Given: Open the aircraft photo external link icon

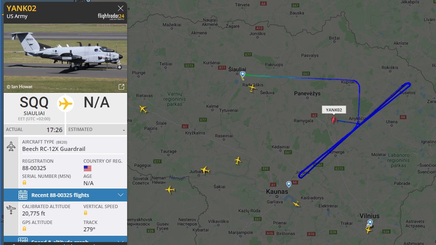Looking at the screenshot, I should [x=121, y=87].
